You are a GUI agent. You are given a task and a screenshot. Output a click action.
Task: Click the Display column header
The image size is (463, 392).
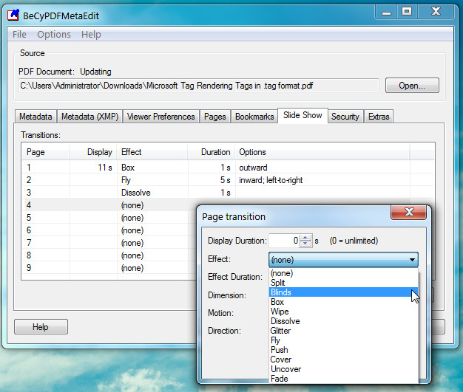93,152
